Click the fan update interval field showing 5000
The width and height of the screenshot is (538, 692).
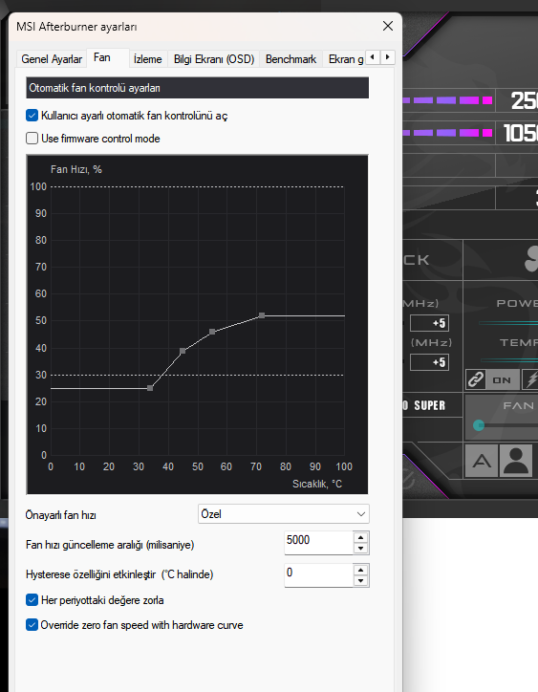(x=318, y=542)
